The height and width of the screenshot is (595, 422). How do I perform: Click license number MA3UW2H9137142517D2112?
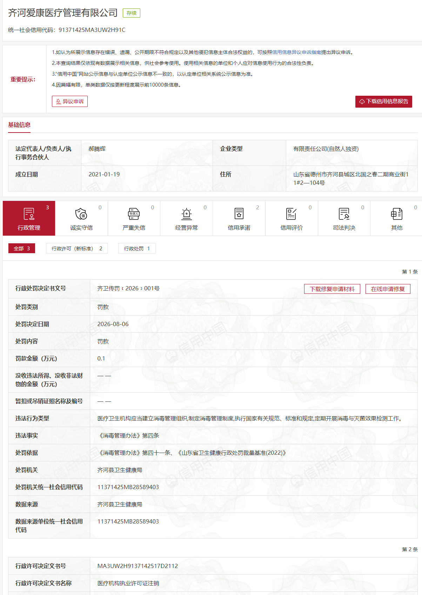coord(138,566)
